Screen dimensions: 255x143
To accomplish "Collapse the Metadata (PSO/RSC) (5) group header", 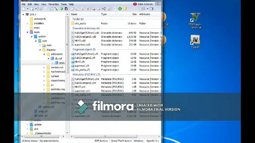I will coord(86,74).
